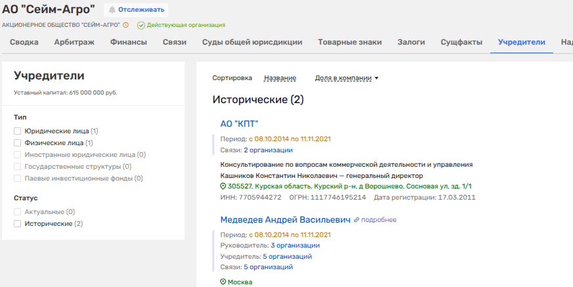Screen dimensions: 573x287
Task: Click green checkmark icon for Действующая организация
Action: (x=141, y=25)
